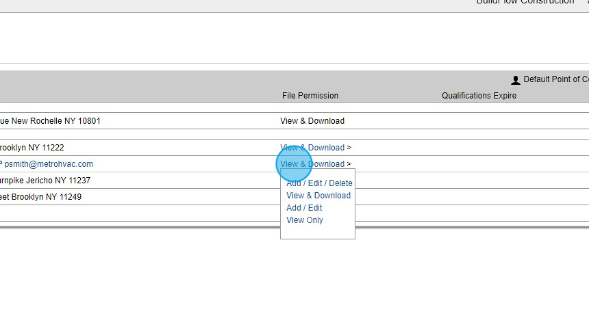589x329 pixels.
Task: Click the arrow after psmith row View & Download
Action: tap(349, 164)
